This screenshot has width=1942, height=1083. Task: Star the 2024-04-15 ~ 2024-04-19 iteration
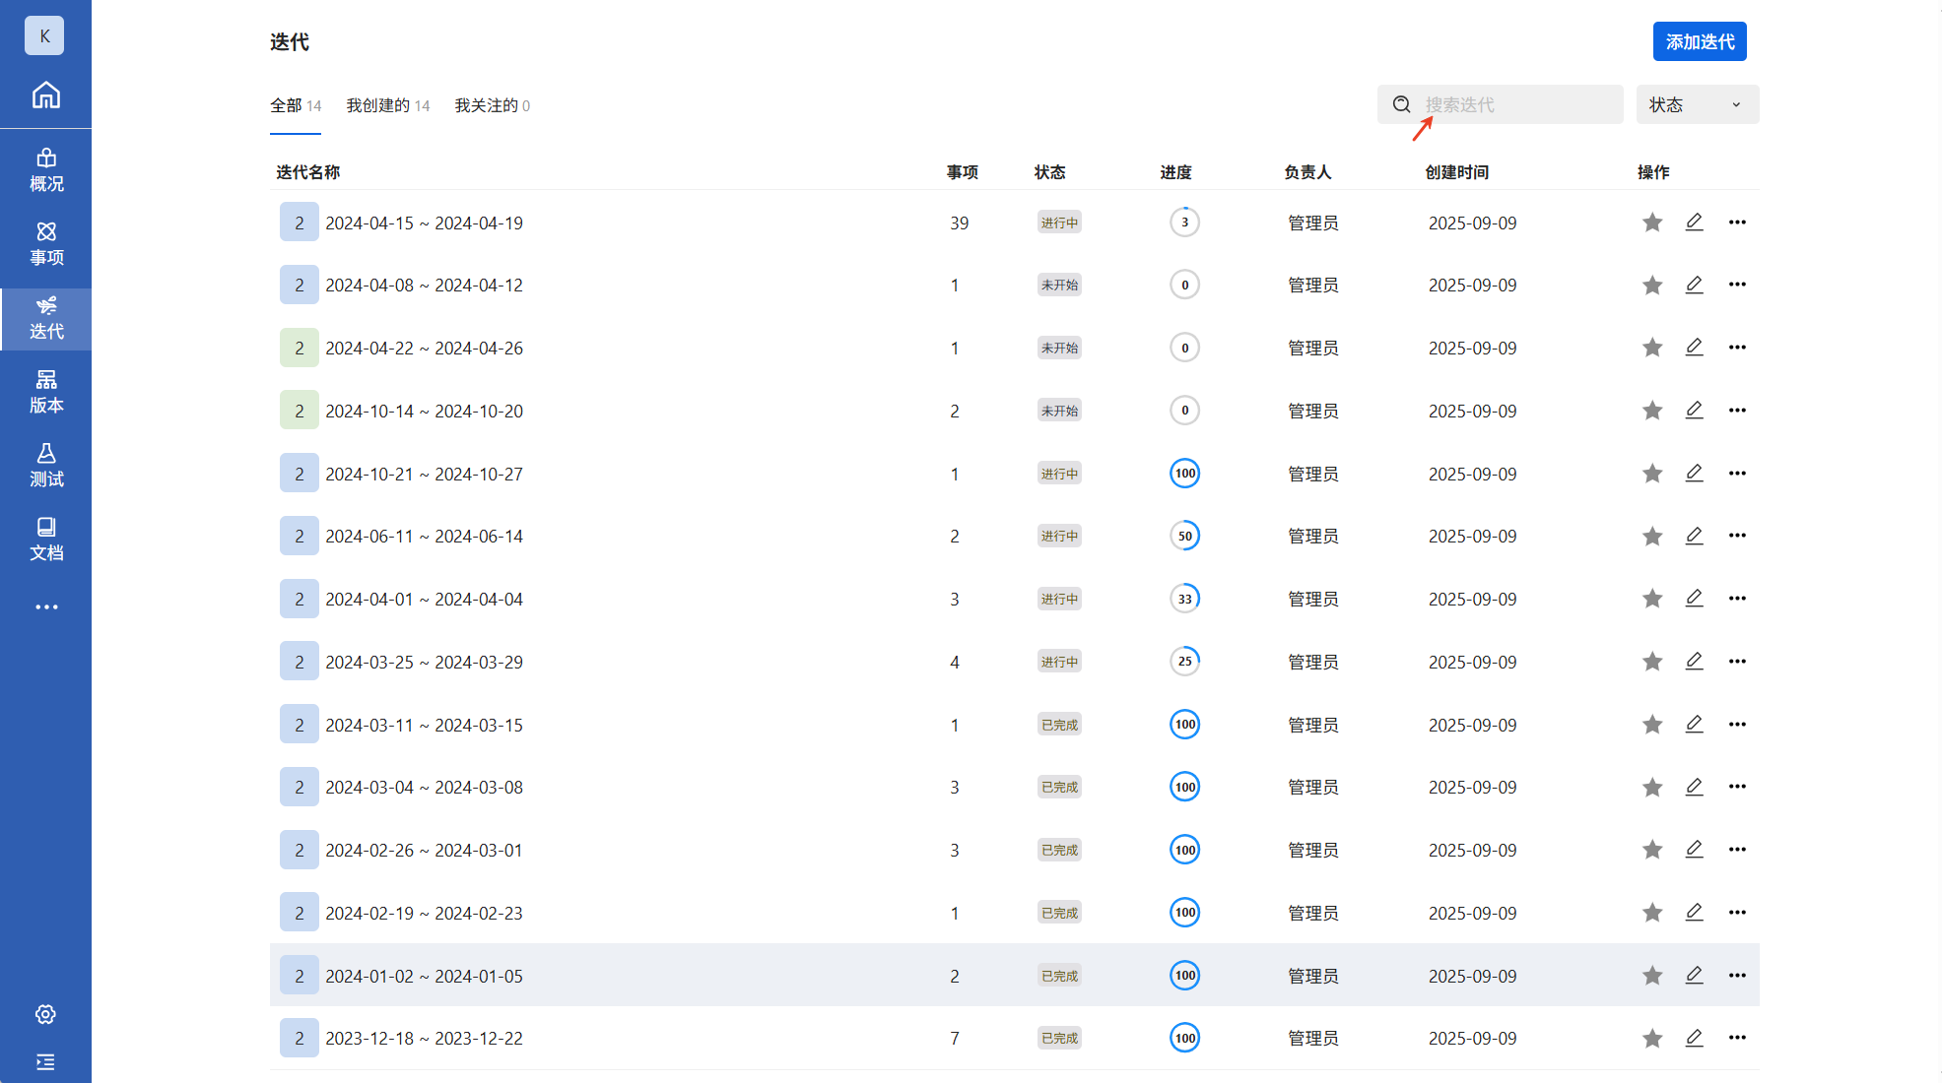pyautogui.click(x=1652, y=223)
